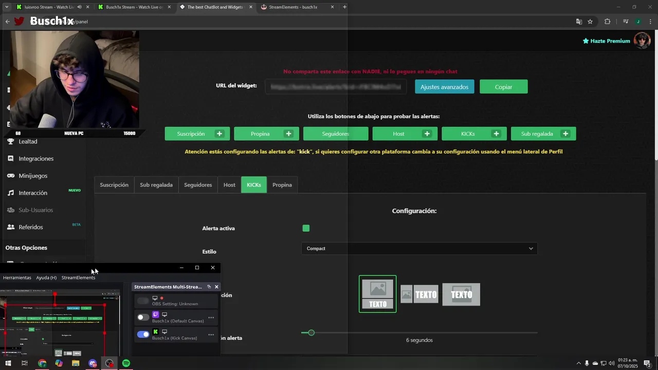Click the Referidos people icon in sidebar
658x370 pixels.
[x=10, y=227]
